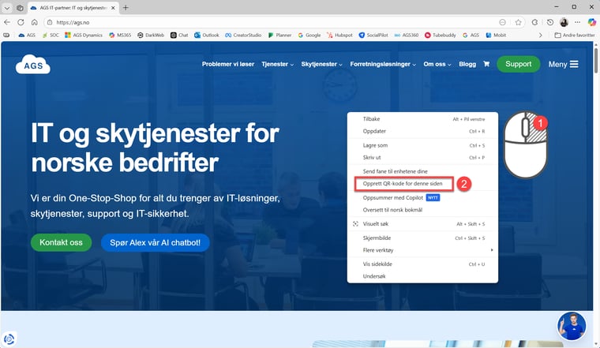The width and height of the screenshot is (600, 348).
Task: Choose Tilbake in the context menu
Action: click(x=422, y=119)
